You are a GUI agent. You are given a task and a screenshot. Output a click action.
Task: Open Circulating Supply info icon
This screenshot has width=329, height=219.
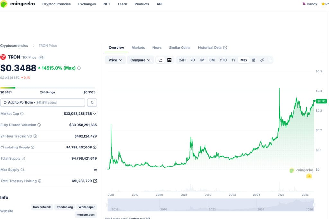[33, 147]
